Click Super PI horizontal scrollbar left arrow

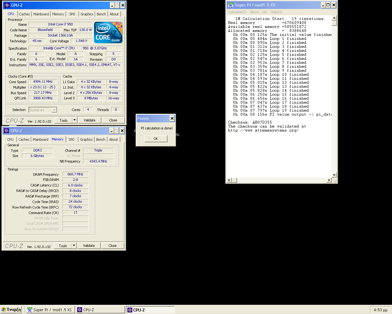pos(229,180)
